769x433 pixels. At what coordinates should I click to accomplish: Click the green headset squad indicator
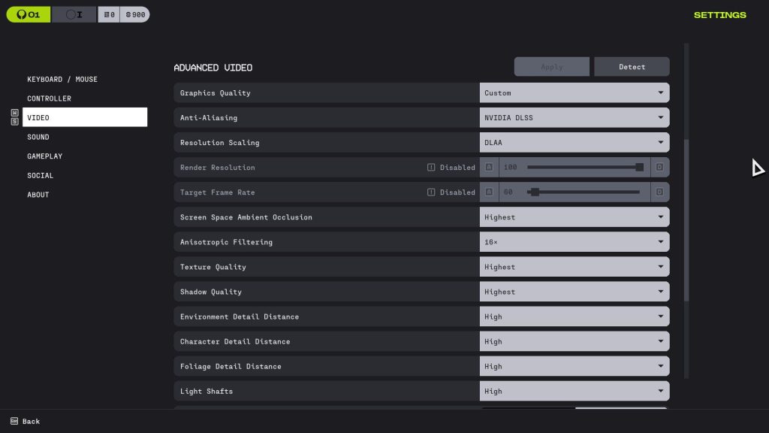click(29, 14)
